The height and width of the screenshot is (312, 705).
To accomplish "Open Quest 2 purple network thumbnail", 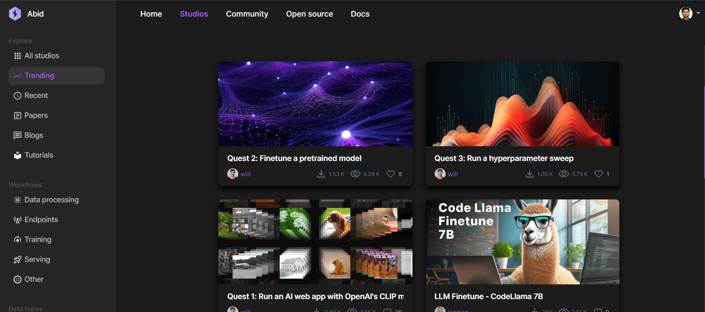I will pos(315,104).
